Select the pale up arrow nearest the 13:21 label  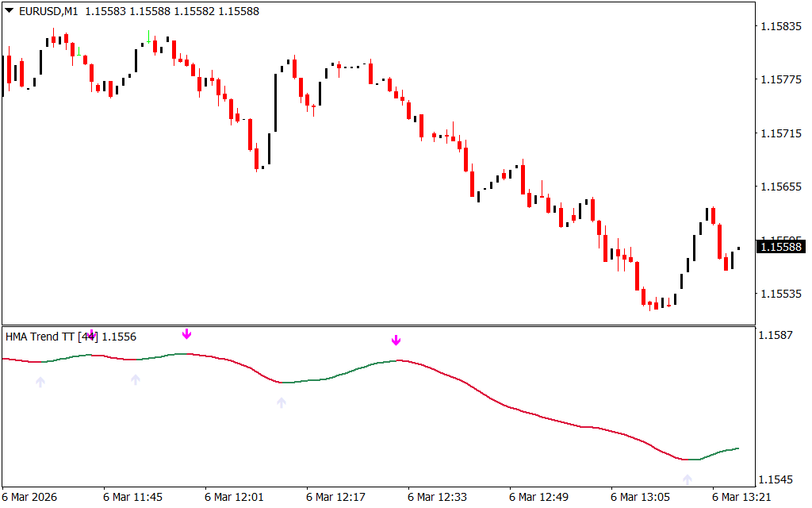coord(688,479)
